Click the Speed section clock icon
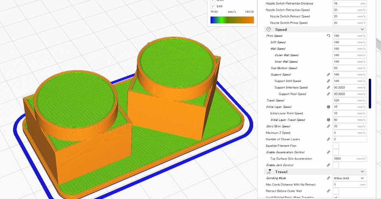 tap(269, 29)
